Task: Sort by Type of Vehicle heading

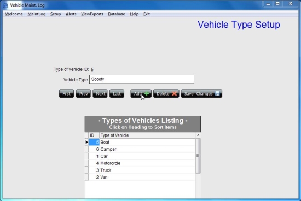Action: coord(147,135)
